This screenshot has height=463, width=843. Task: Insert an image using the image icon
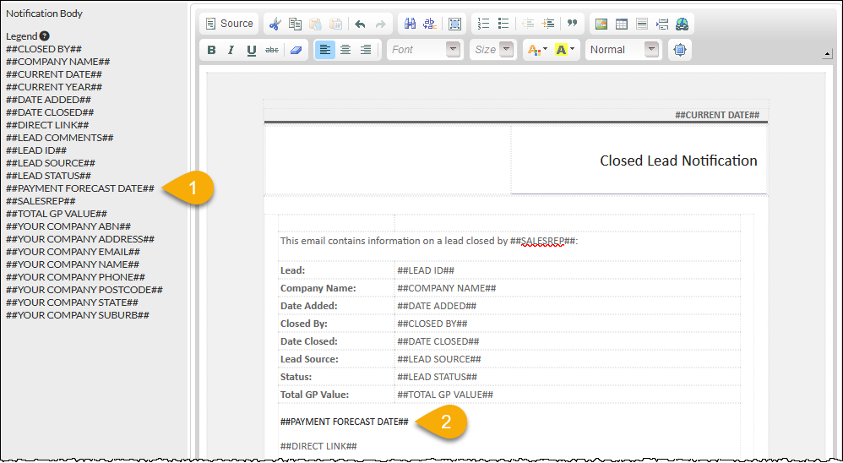tap(601, 24)
